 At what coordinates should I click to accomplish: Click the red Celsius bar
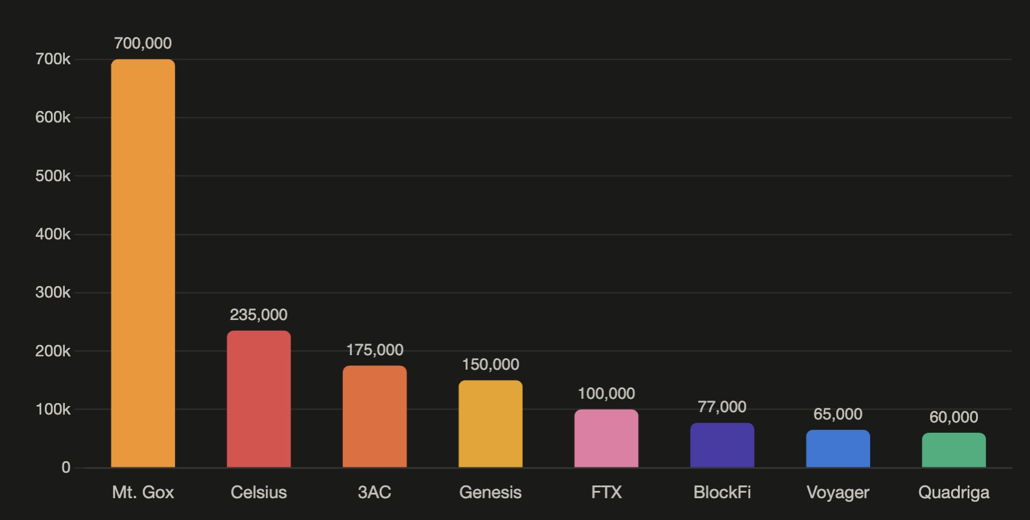point(259,399)
